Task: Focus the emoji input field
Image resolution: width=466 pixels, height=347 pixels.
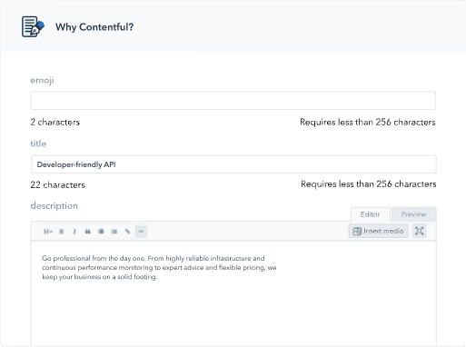Action: coord(233,101)
